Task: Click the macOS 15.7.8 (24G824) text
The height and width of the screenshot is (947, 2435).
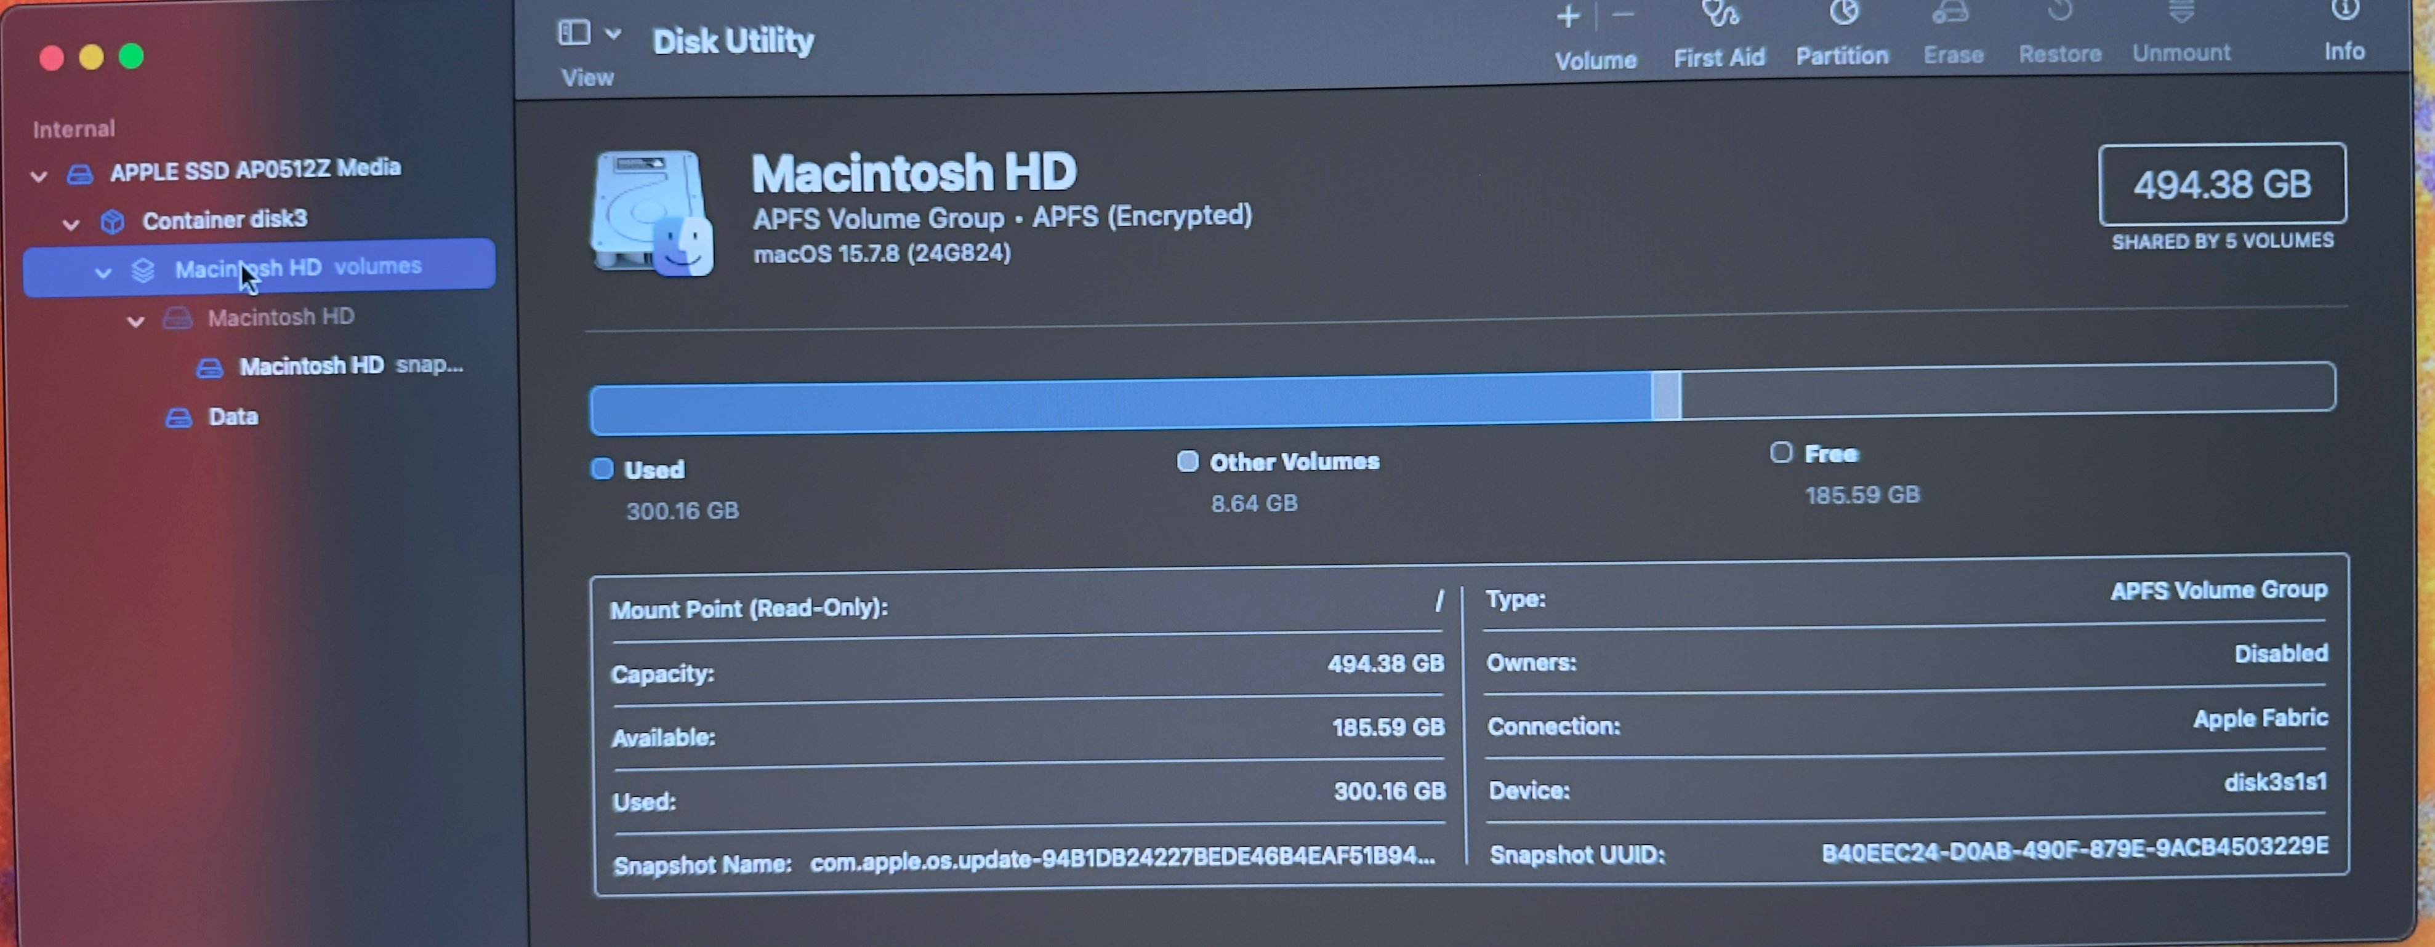Action: (x=882, y=254)
